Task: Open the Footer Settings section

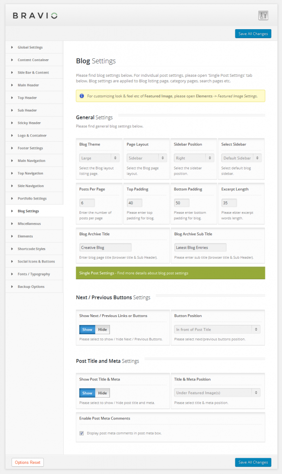Action: click(30, 148)
